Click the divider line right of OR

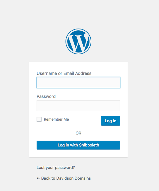102,133
